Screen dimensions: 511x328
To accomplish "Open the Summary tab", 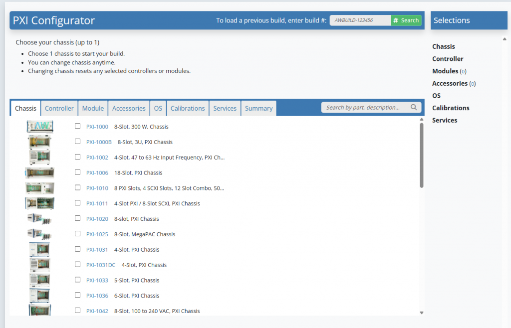I will [x=259, y=108].
